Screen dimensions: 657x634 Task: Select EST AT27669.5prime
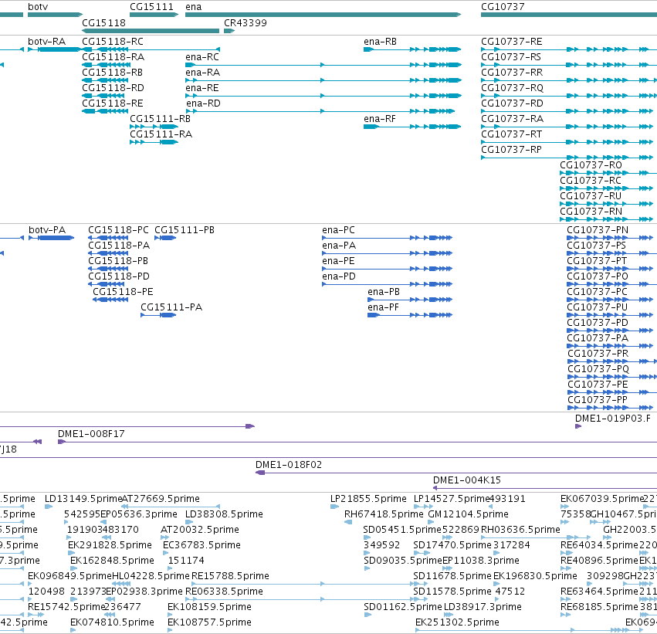point(161,499)
